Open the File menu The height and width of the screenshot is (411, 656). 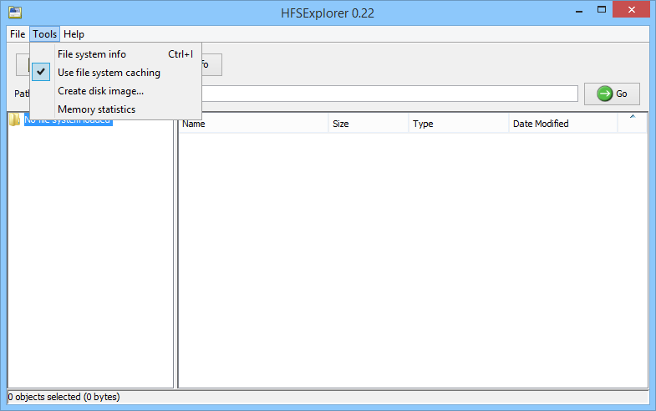18,34
